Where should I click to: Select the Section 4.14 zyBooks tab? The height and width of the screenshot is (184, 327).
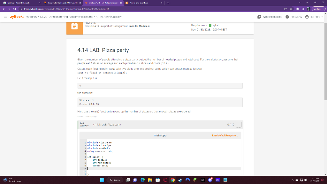pyautogui.click(x=103, y=3)
